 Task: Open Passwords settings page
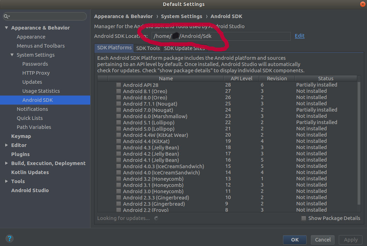pyautogui.click(x=35, y=64)
